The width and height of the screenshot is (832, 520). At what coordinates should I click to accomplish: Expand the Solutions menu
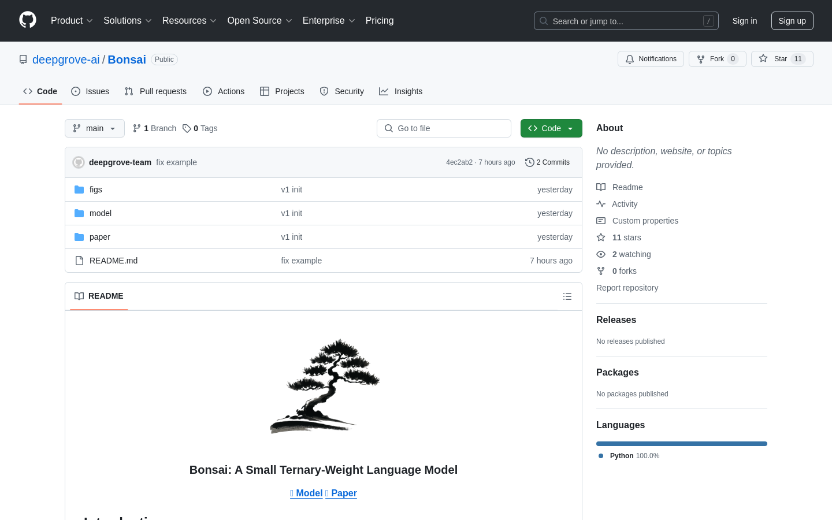coord(128,21)
